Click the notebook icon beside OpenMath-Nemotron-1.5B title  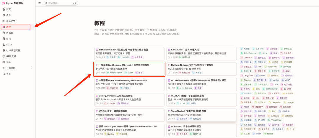[x=97, y=126]
